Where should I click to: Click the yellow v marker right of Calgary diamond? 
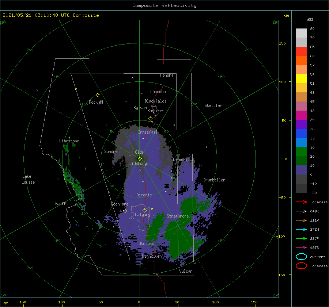(x=152, y=209)
